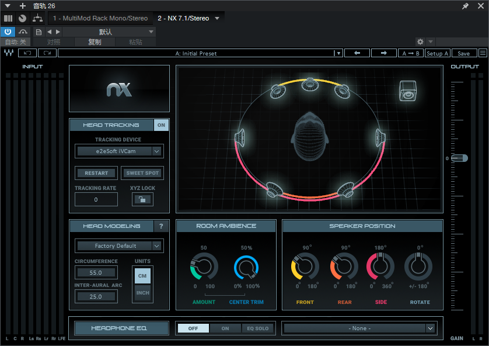Click the Waves undo arrow
489x346 pixels.
point(27,53)
